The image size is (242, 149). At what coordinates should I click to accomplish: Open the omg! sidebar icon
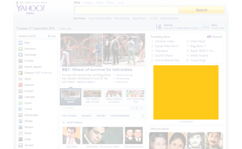point(21,139)
